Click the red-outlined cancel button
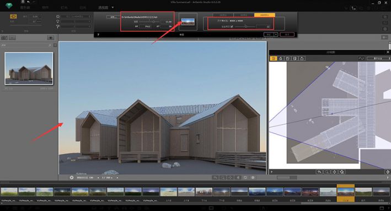This screenshot has width=391, height=211. (x=287, y=35)
